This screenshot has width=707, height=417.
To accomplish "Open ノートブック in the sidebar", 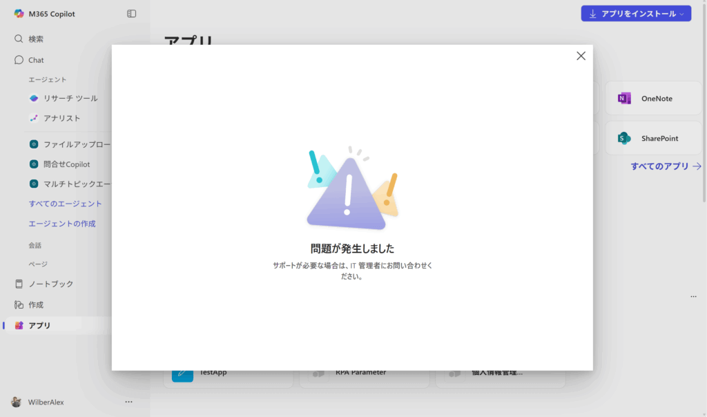I will (50, 284).
